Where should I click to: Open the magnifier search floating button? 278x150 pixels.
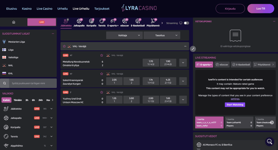click(x=270, y=142)
